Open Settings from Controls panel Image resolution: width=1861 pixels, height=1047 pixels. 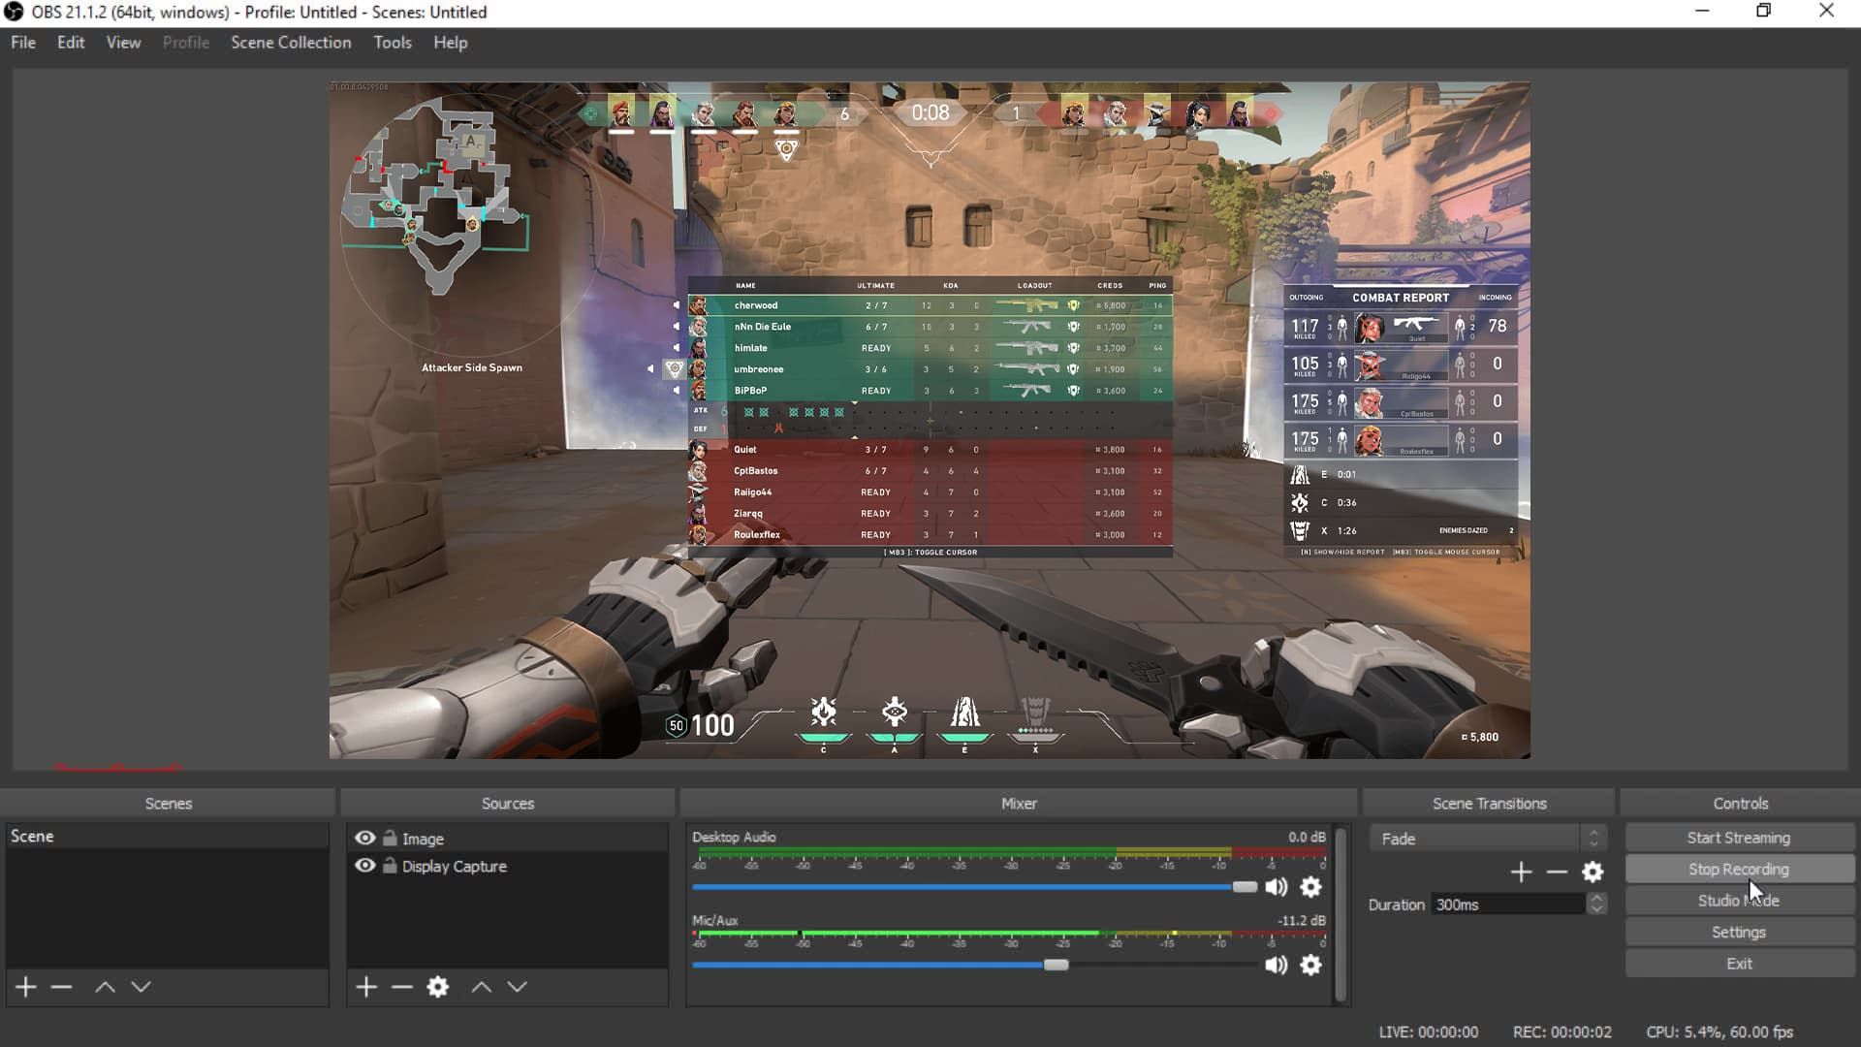point(1739,933)
